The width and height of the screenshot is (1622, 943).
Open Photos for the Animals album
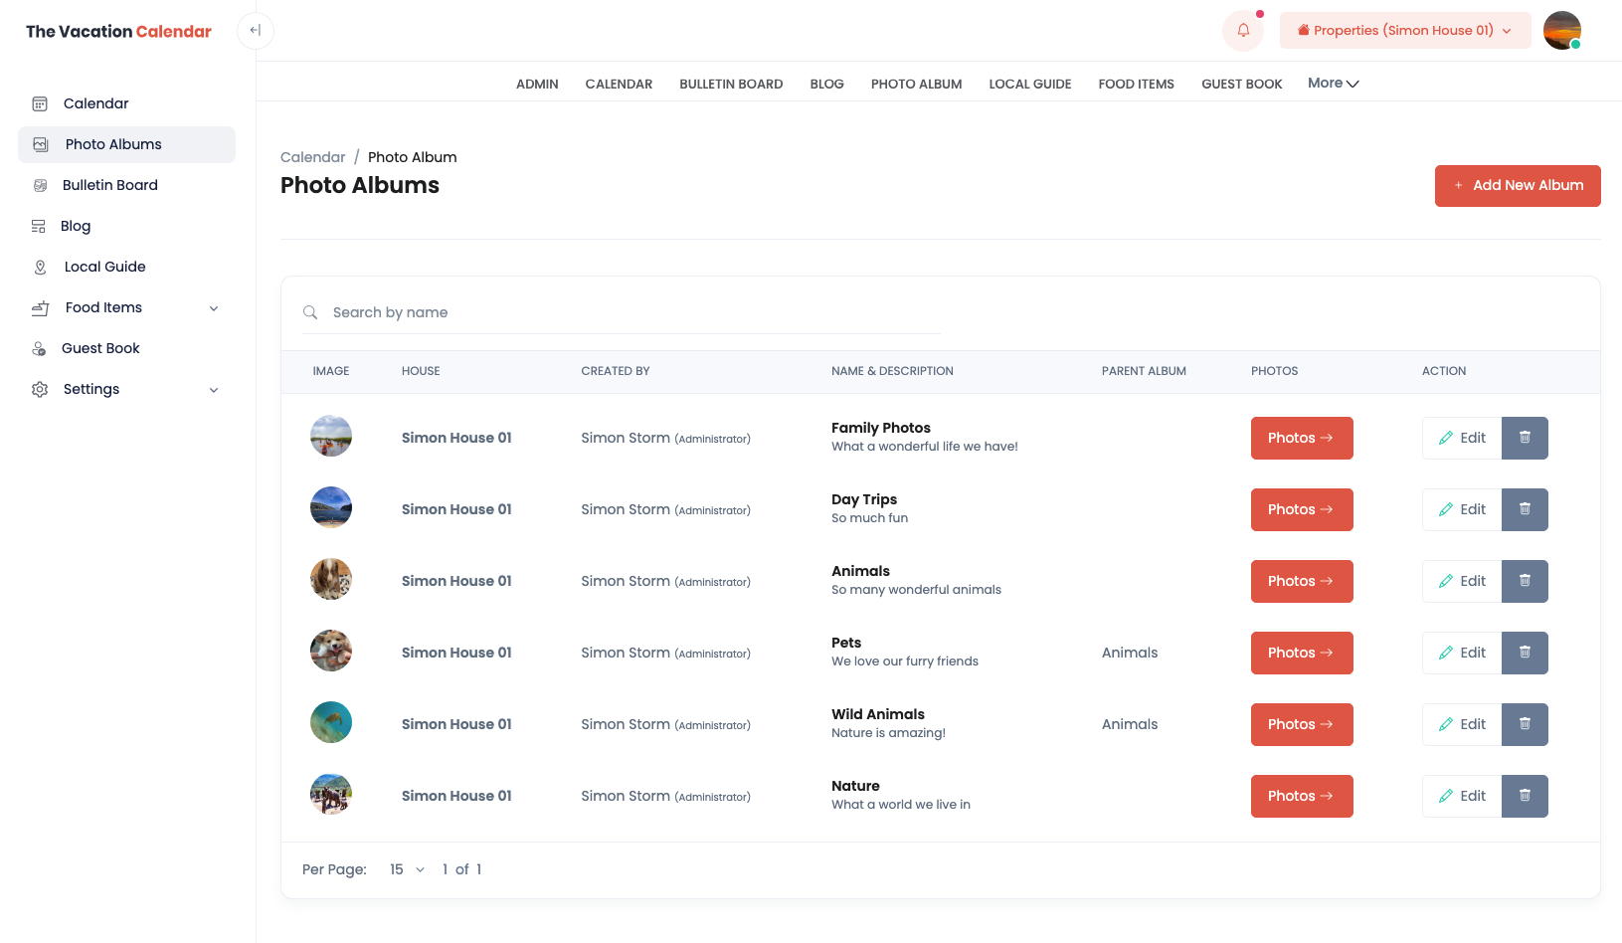pyautogui.click(x=1301, y=581)
